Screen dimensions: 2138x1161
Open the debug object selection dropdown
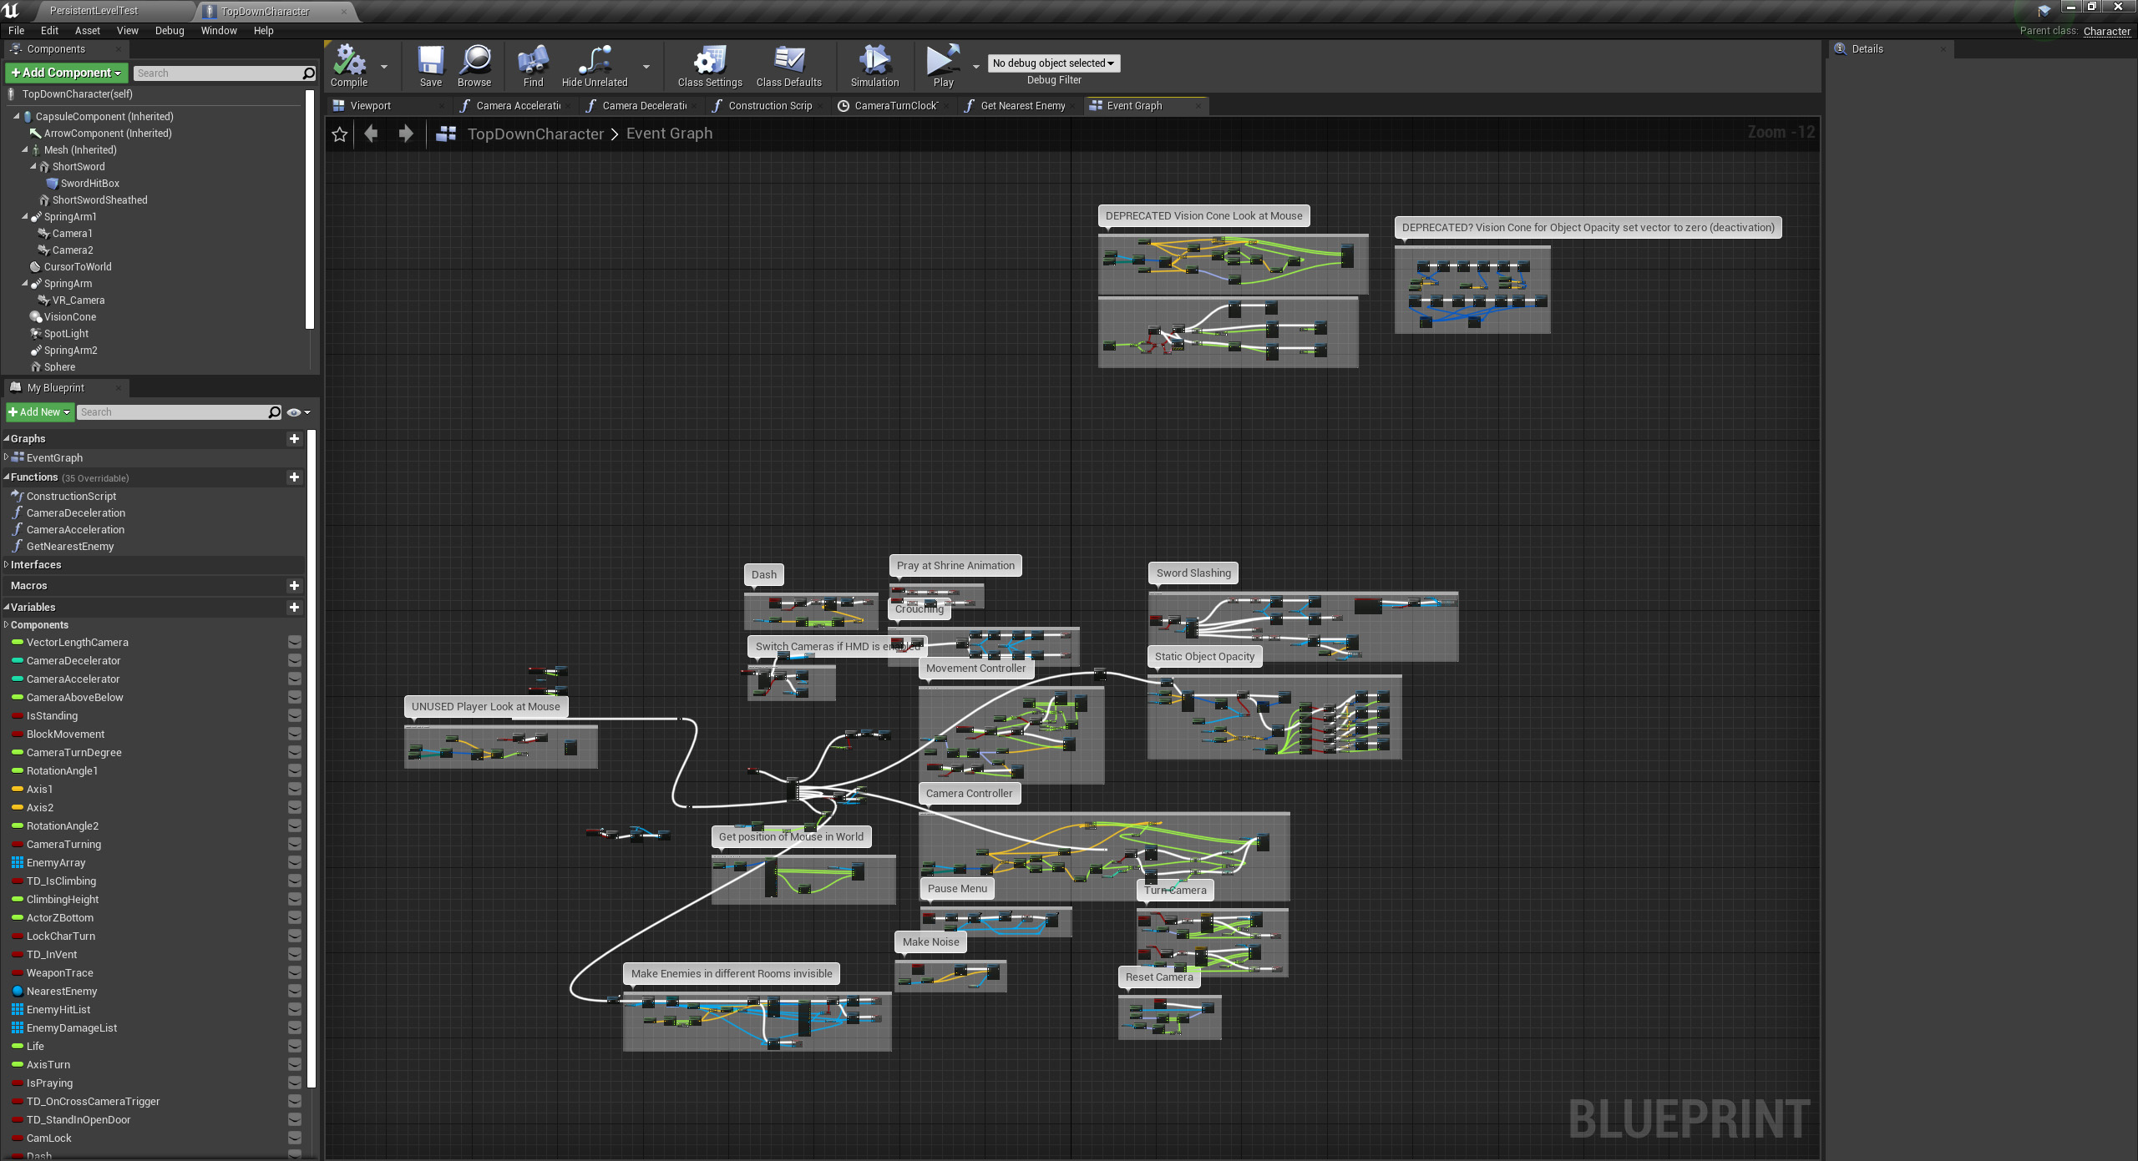coord(1053,63)
